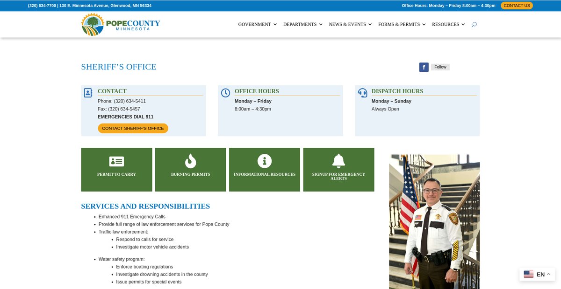Click 'Investigate drowning accidents in the county' item
The height and width of the screenshot is (289, 561).
pos(162,275)
